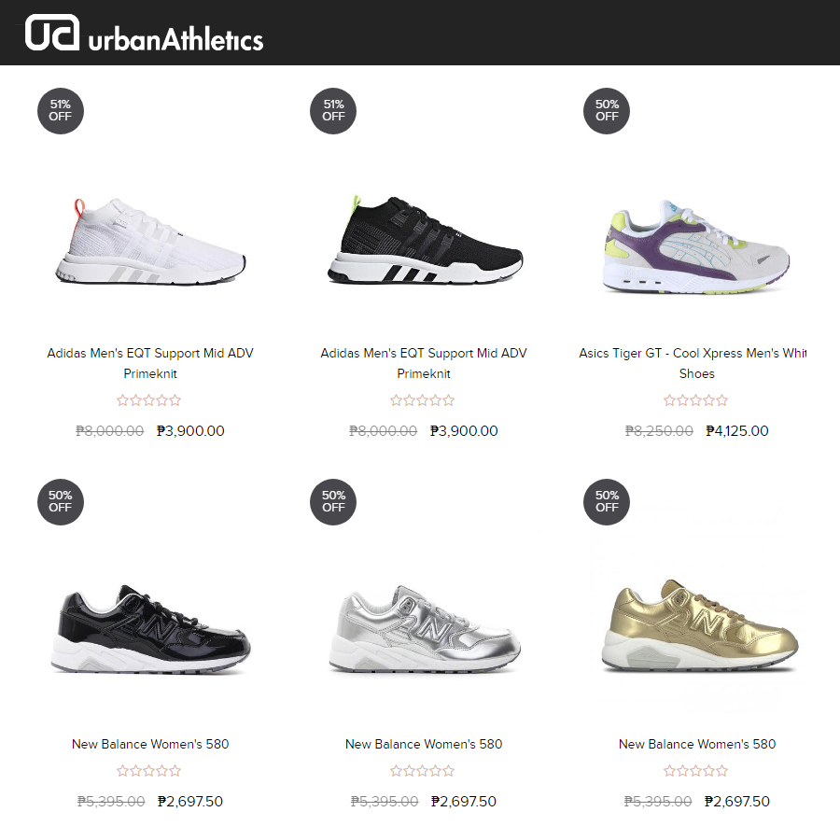Click New Balance Women's 580 title under gold shoe

(x=697, y=744)
